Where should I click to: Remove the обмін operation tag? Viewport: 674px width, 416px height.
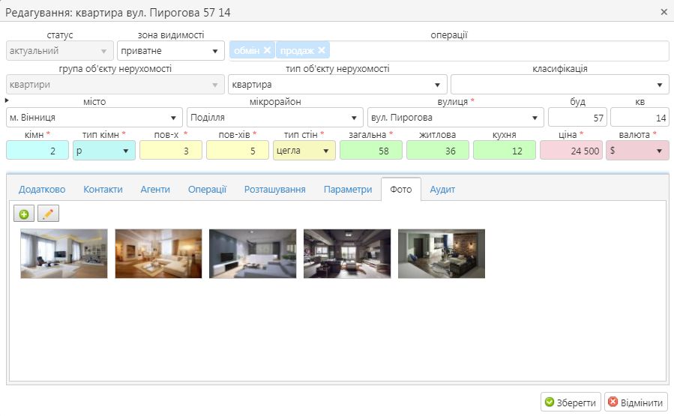click(x=267, y=50)
